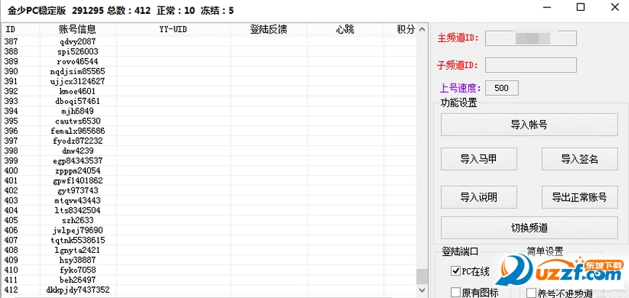
Task: Click ID cell 412
Action: tap(11, 289)
